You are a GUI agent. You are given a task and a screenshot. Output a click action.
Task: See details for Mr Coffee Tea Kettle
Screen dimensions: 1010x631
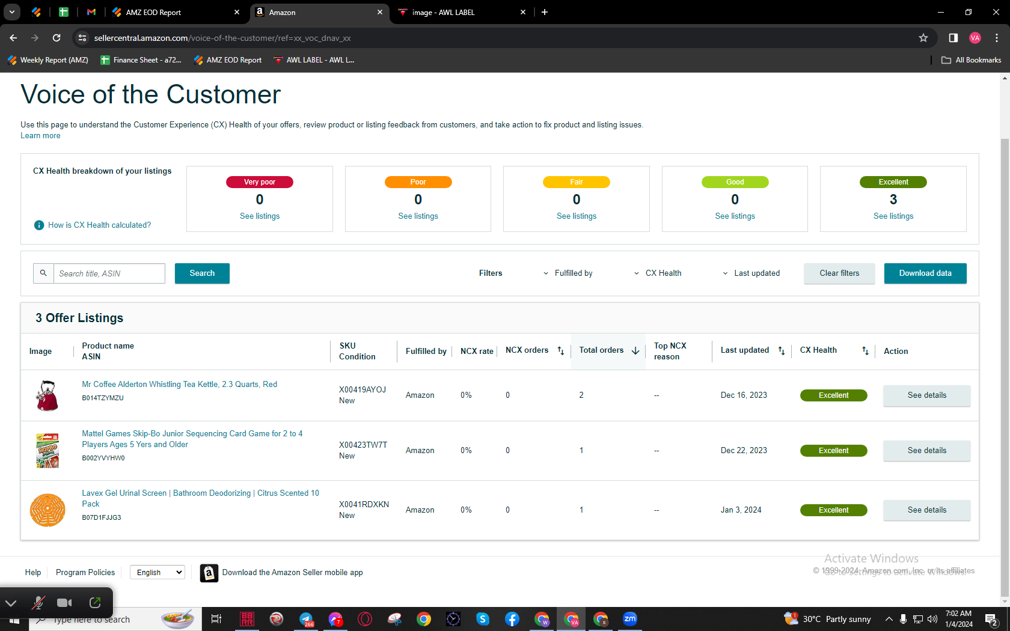(926, 395)
